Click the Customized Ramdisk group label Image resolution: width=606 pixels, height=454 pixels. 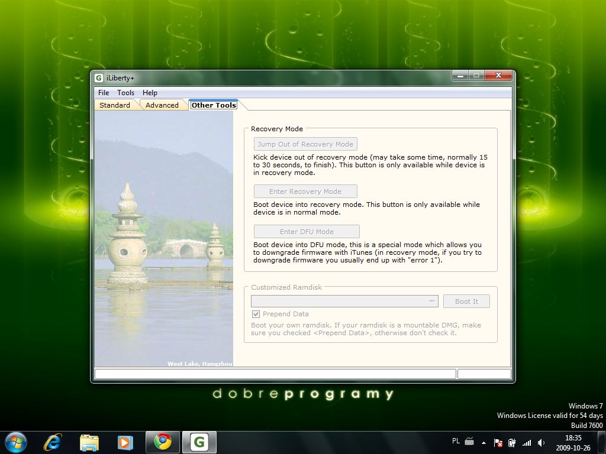click(286, 287)
